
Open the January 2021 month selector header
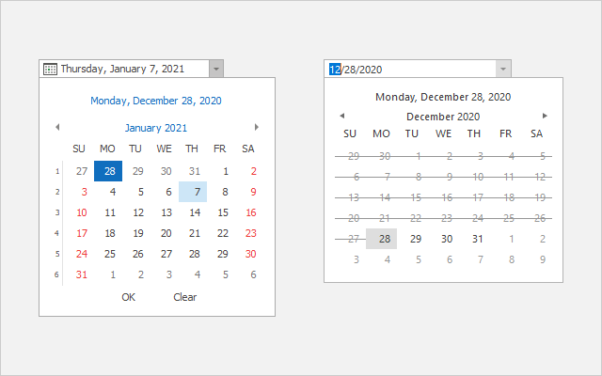pyautogui.click(x=156, y=128)
